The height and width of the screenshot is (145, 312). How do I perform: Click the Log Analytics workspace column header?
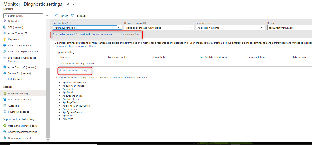pos(214,57)
